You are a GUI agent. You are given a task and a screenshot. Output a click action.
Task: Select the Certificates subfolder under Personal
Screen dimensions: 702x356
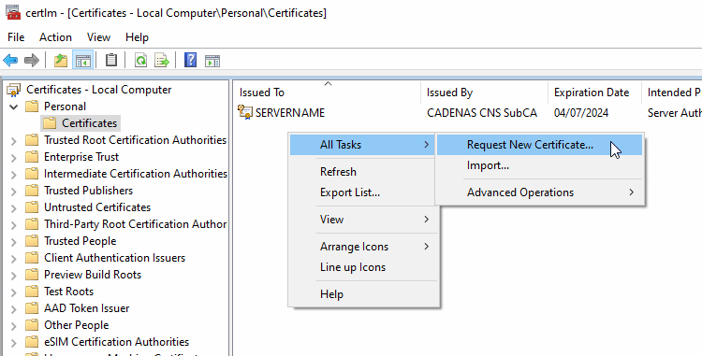click(89, 123)
